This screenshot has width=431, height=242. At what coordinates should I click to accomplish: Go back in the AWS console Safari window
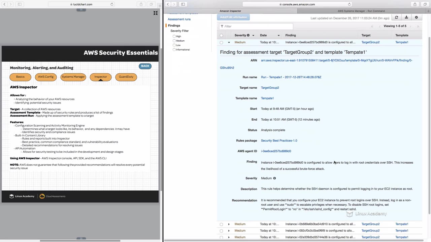coord(168,4)
